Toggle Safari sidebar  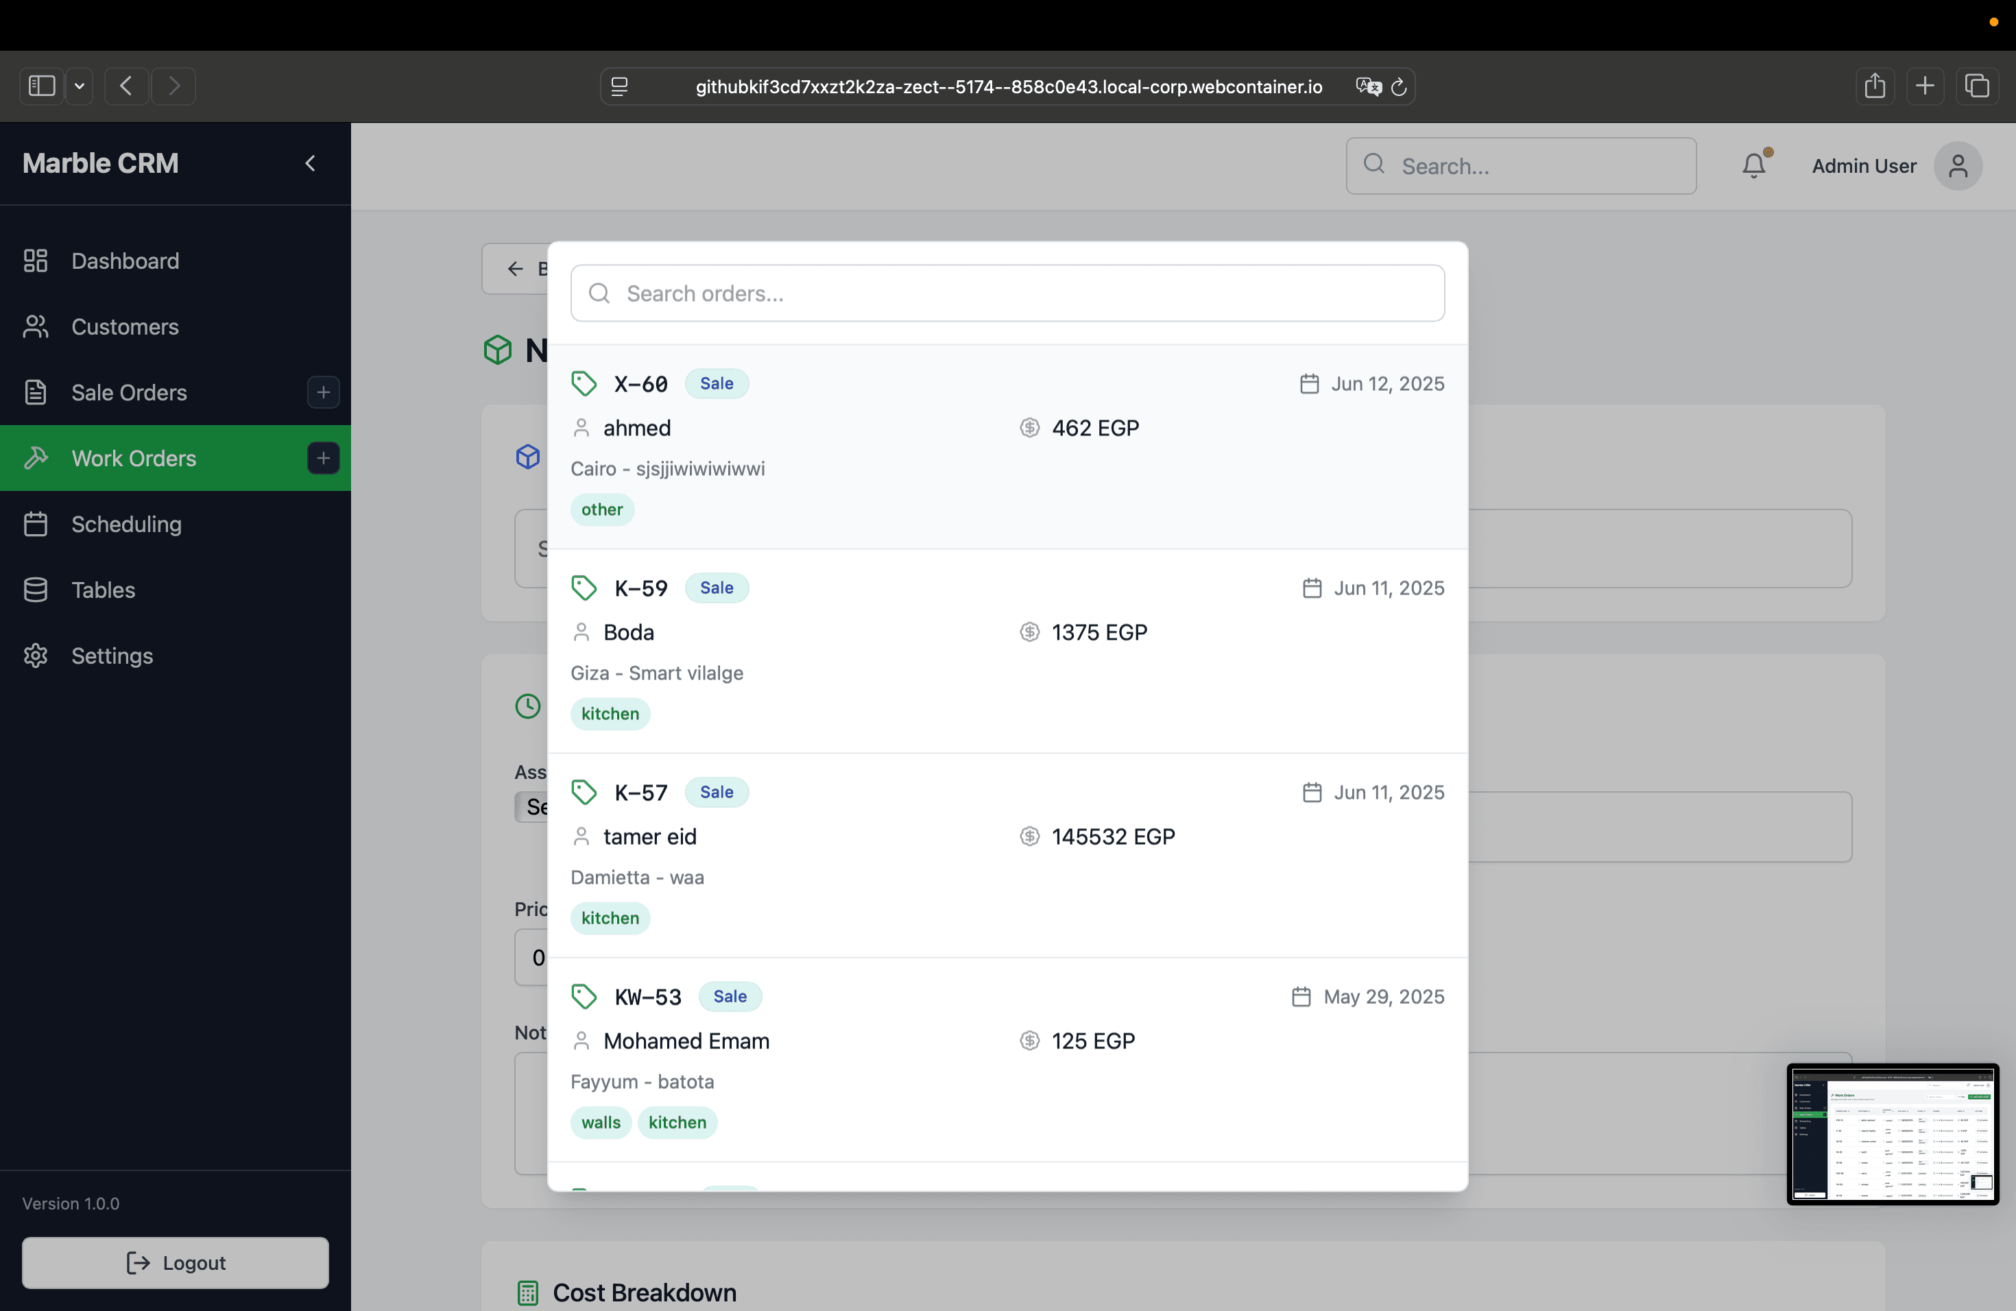pyautogui.click(x=42, y=86)
